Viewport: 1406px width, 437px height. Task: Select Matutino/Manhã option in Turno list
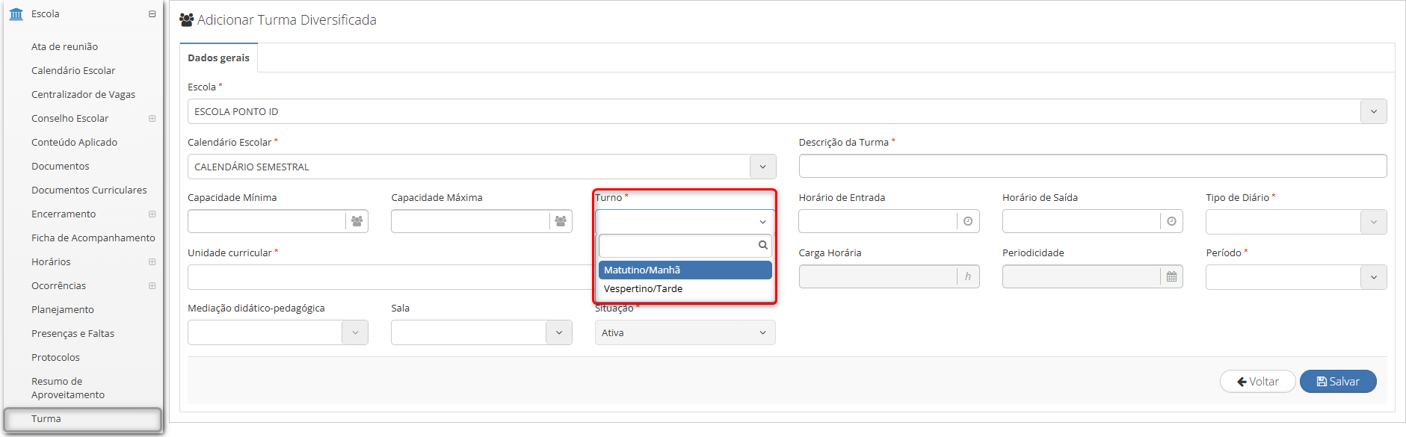coord(685,270)
